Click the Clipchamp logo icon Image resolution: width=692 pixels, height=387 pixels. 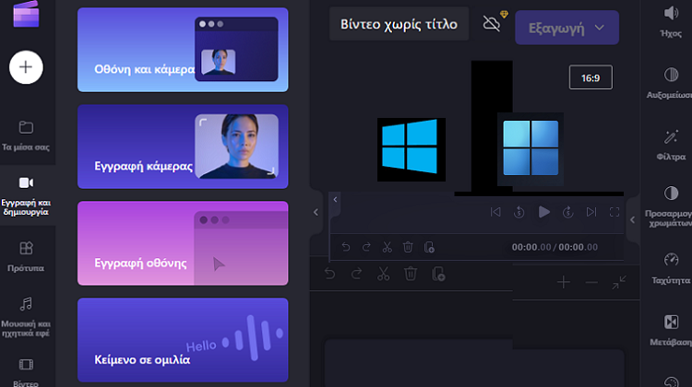click(x=26, y=14)
